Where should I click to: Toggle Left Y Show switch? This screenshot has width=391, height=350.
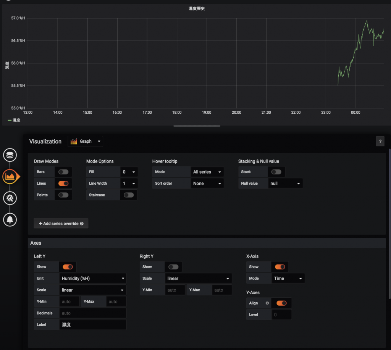68,267
